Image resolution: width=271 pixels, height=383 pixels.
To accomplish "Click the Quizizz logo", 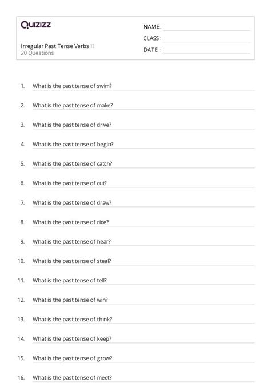I will [x=35, y=25].
